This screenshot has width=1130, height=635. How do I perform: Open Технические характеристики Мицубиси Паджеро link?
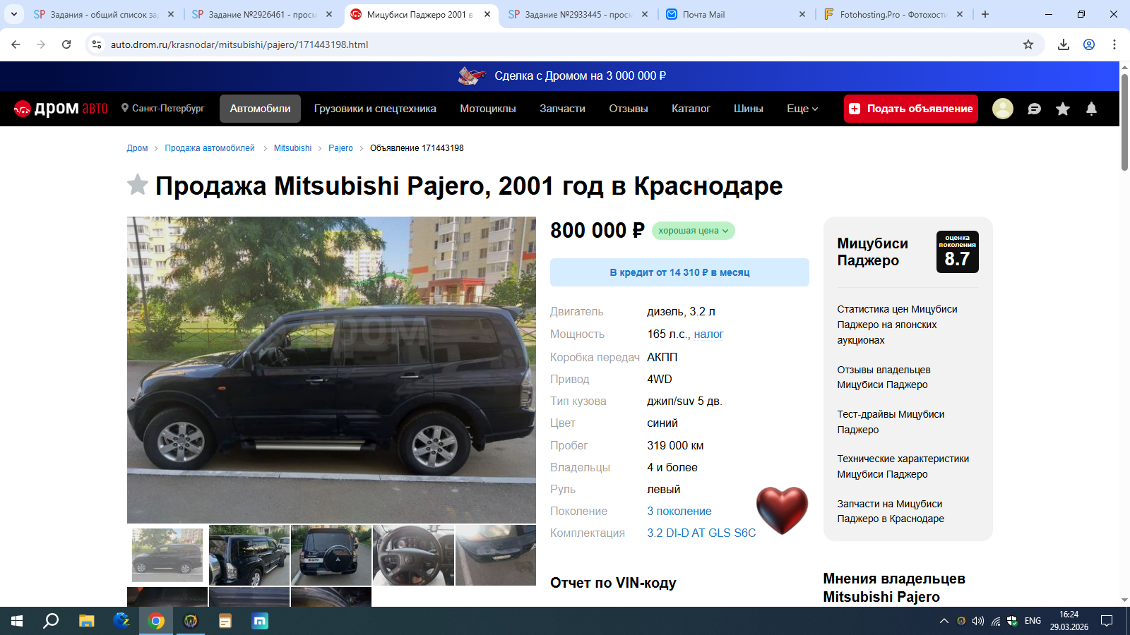click(x=903, y=466)
